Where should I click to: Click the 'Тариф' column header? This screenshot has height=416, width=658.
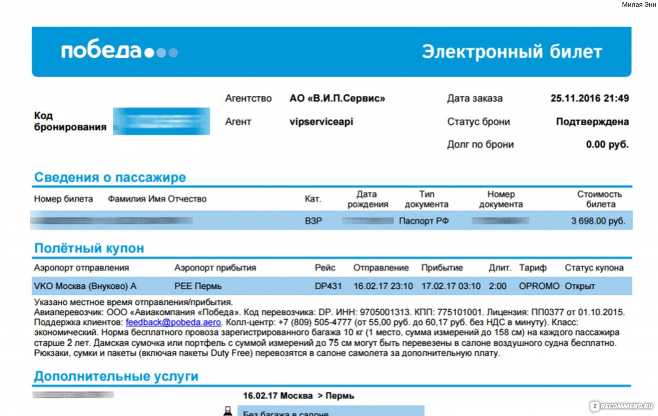[533, 268]
